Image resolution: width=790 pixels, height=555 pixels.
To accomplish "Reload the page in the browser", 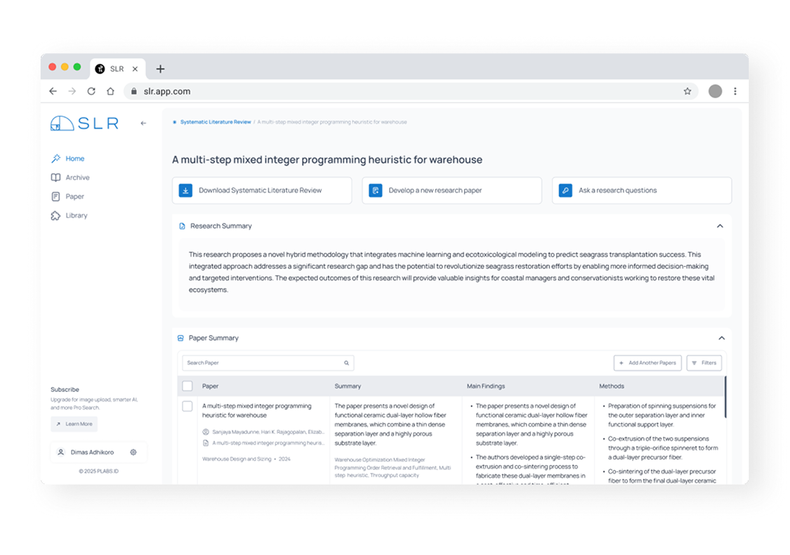I will tap(91, 91).
